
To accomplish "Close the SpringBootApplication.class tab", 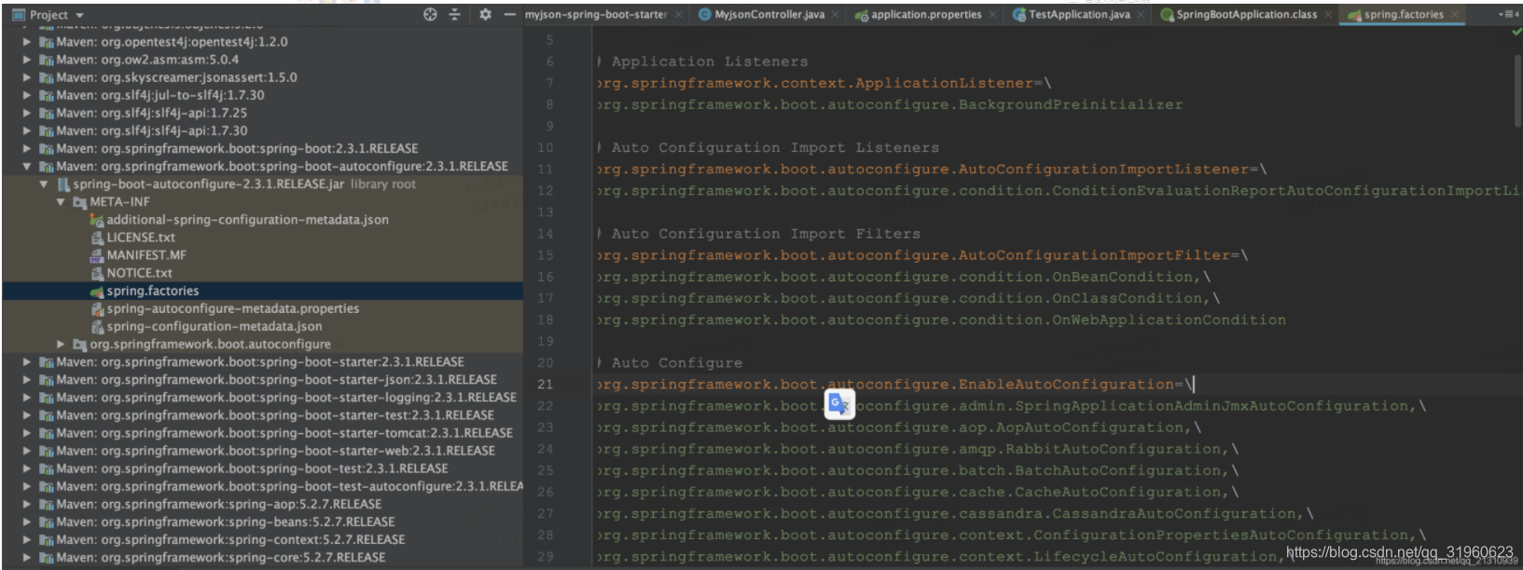I will pos(1328,15).
